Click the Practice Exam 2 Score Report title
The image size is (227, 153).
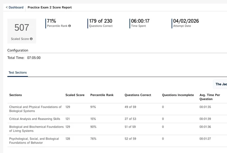(x=49, y=7)
